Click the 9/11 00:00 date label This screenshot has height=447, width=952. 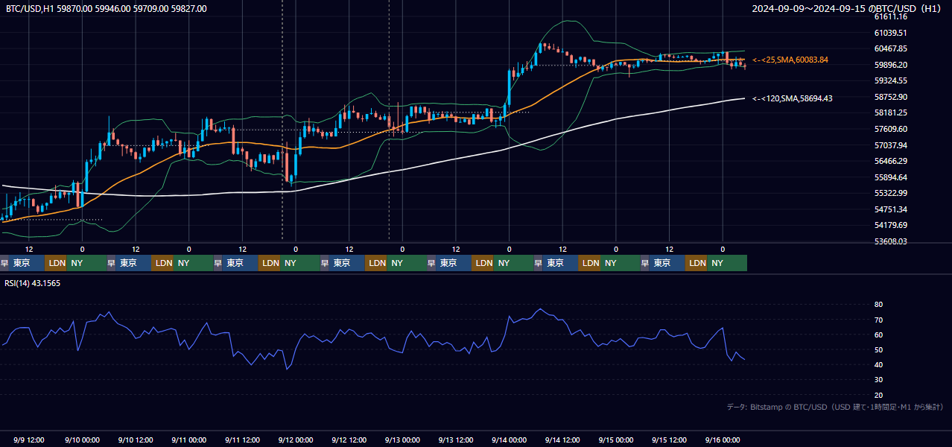click(x=189, y=440)
